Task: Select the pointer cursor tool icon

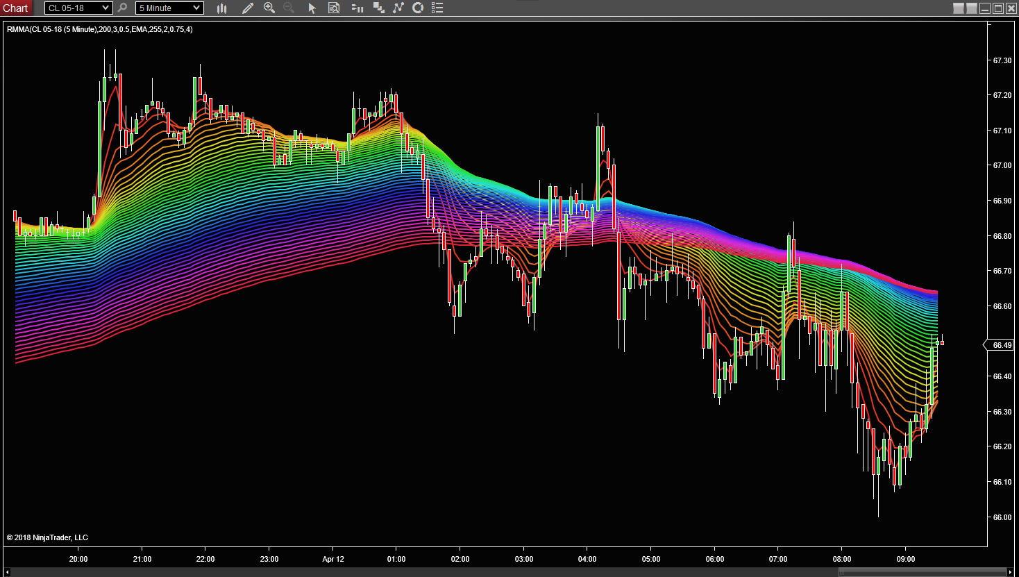Action: coord(312,8)
